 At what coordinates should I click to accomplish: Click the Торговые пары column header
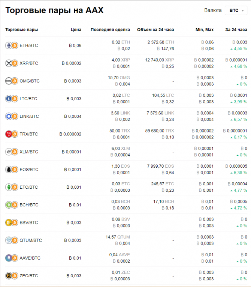pos(21,30)
